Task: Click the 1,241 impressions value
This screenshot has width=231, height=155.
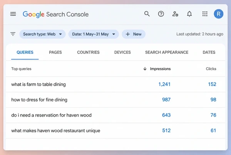Action: pyautogui.click(x=164, y=84)
